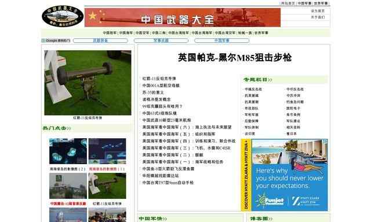Open article 中国001A型航空母舰
Image resolution: width=371 pixels, height=222 pixels.
point(161,86)
